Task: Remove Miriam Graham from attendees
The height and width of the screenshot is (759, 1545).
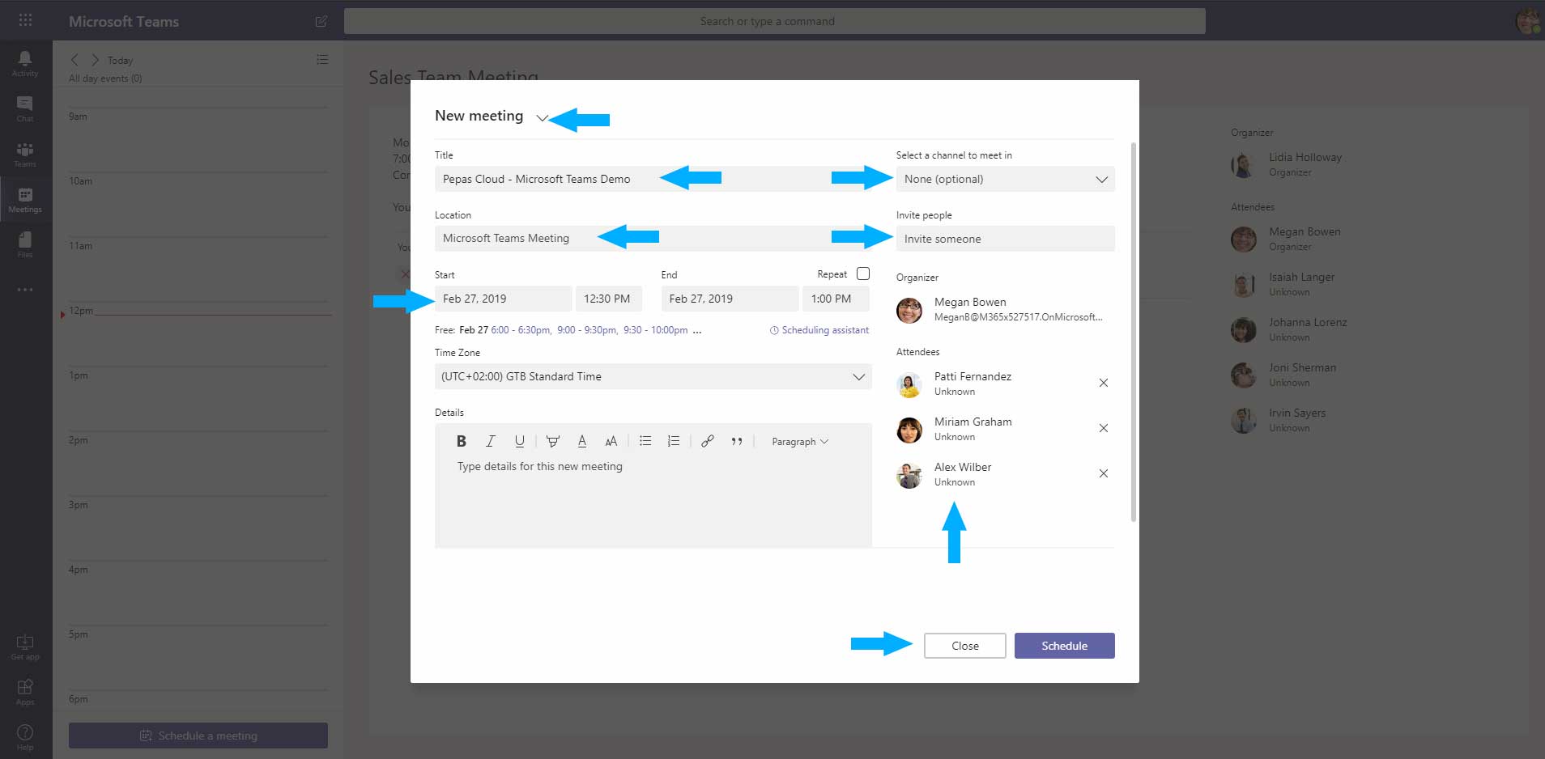Action: 1103,428
